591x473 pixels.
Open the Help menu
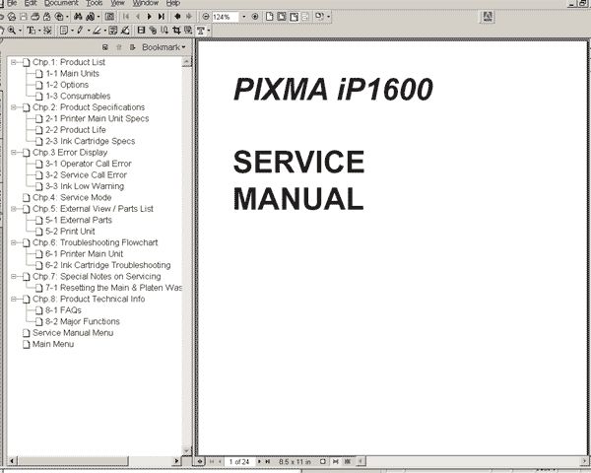[173, 3]
